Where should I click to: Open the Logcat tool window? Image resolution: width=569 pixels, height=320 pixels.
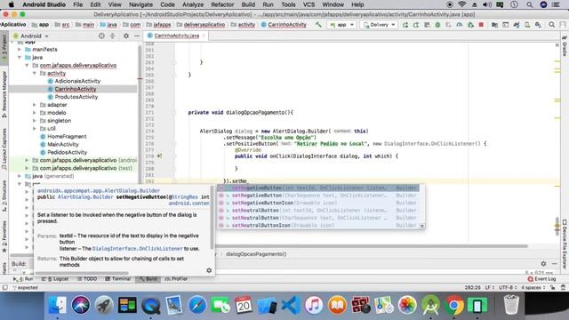[x=55, y=279]
